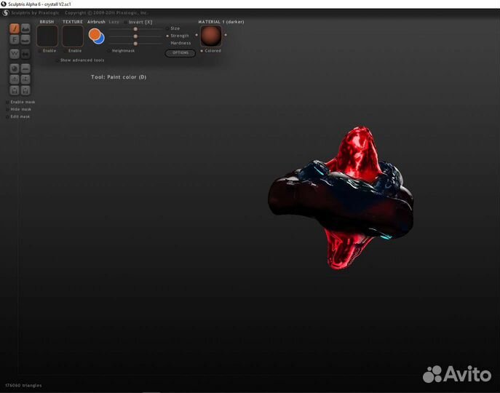
Task: Toggle the Hide mask option
Action: click(x=7, y=109)
